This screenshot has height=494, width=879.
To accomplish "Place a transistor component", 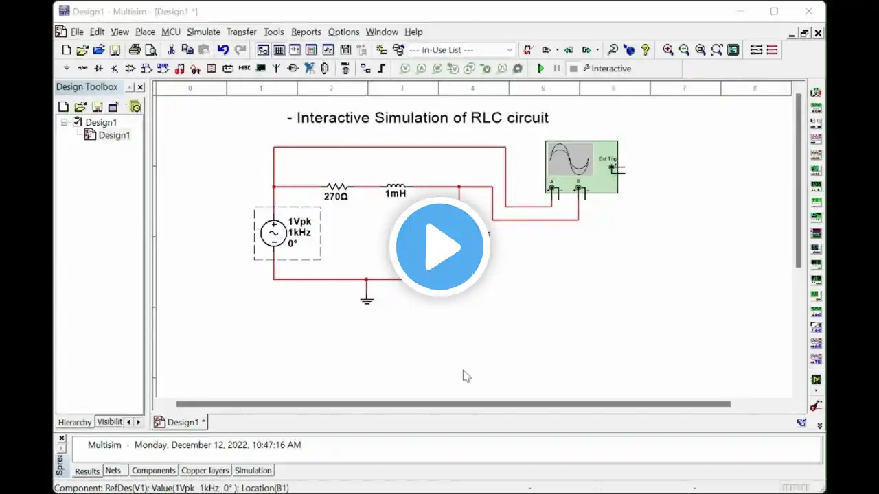I will tap(114, 69).
